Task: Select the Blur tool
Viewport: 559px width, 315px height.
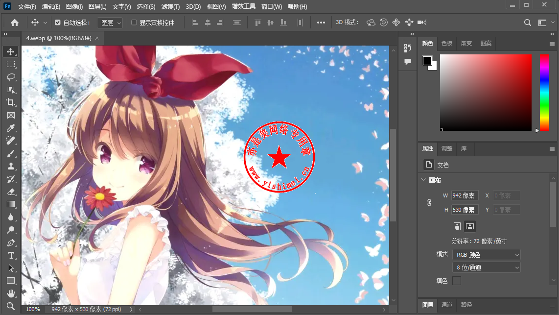Action: click(x=11, y=217)
